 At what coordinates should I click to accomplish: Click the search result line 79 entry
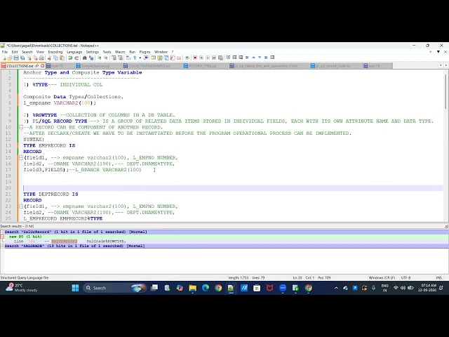pyautogui.click(x=69, y=242)
